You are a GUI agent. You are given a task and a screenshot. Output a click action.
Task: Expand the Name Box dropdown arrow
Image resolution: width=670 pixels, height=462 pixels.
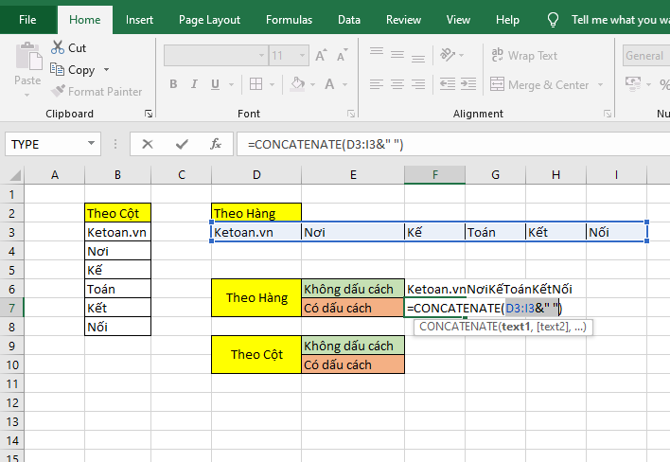pyautogui.click(x=92, y=144)
